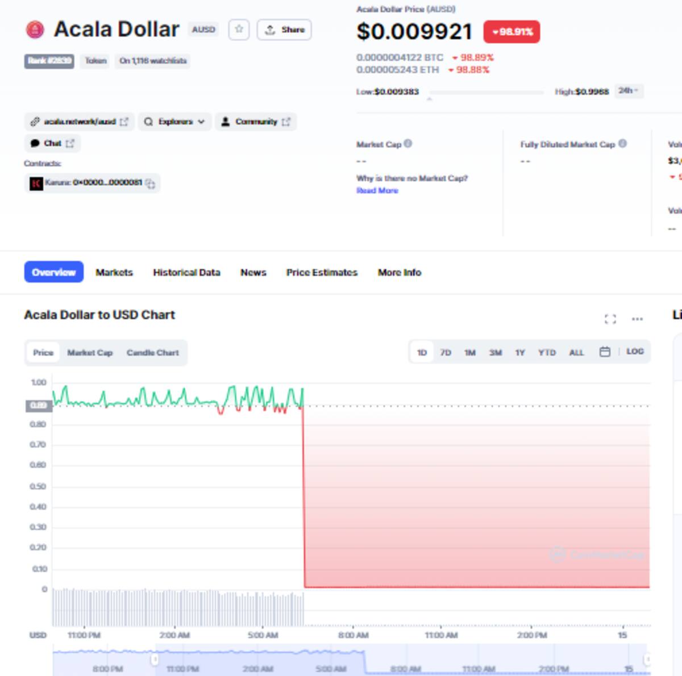
Task: Click the Share button
Action: (x=284, y=30)
